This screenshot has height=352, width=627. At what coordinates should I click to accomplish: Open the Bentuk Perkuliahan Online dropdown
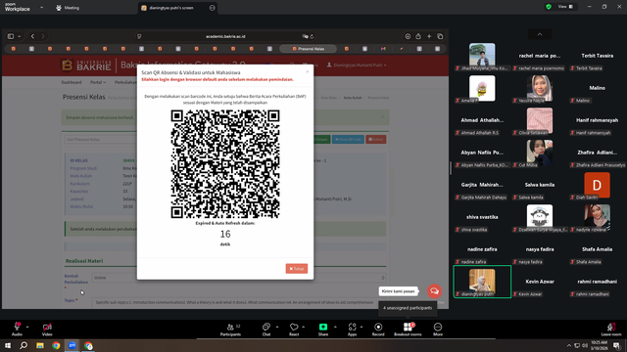pos(239,278)
